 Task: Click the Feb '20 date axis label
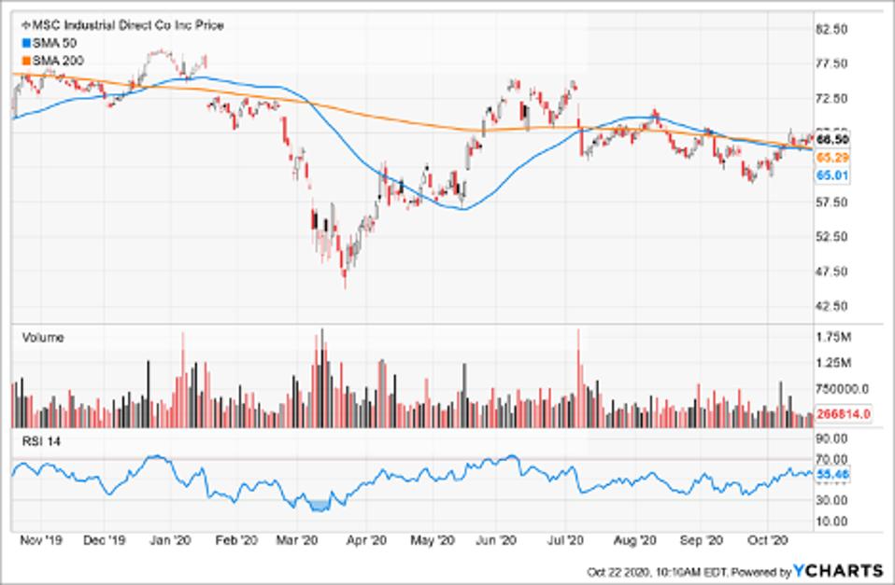(x=236, y=540)
